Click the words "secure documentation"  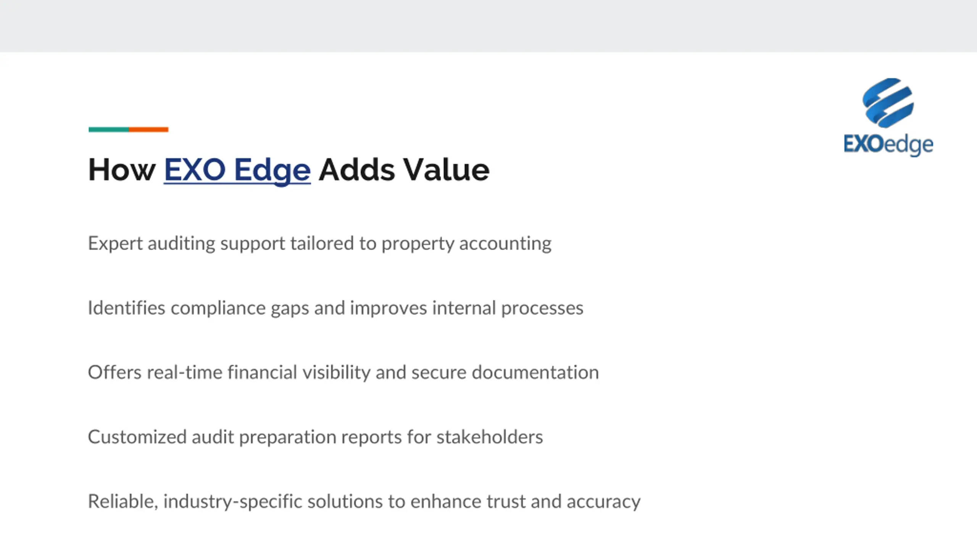[505, 372]
